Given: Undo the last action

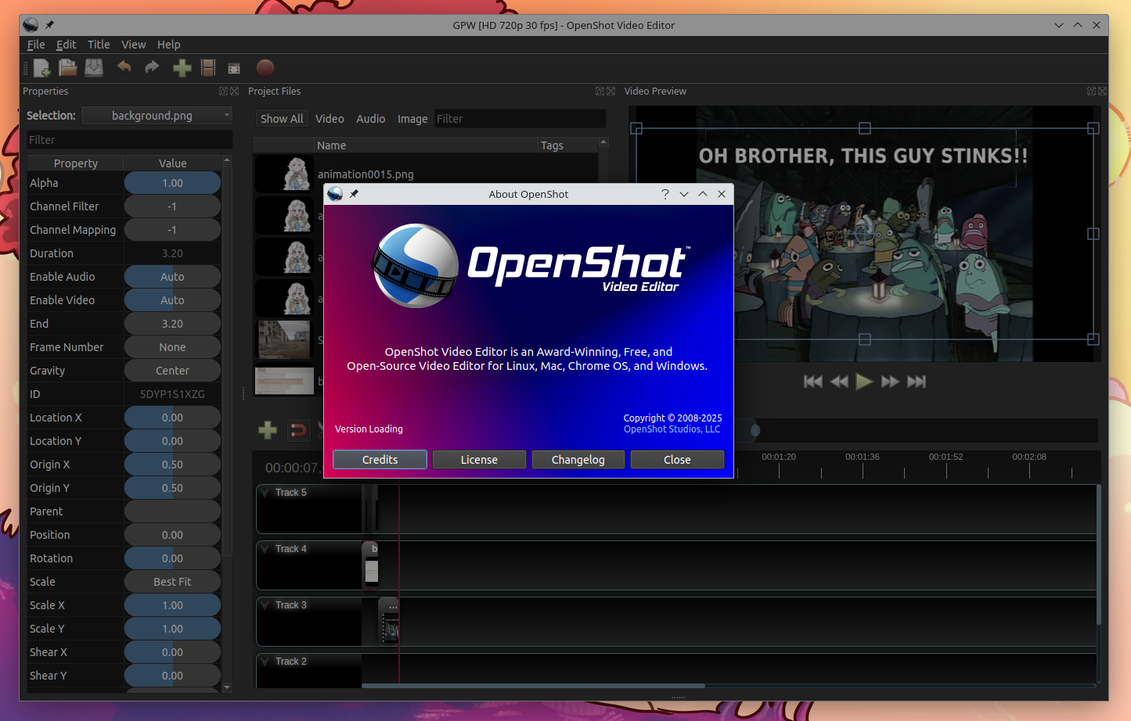Looking at the screenshot, I should [x=124, y=67].
